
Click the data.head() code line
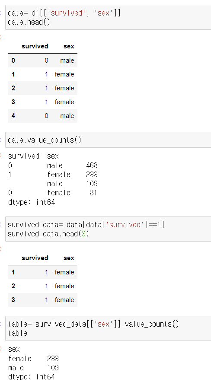(x=29, y=22)
